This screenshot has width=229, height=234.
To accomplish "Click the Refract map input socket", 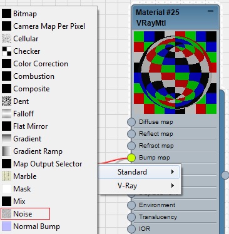I will pos(131,146).
